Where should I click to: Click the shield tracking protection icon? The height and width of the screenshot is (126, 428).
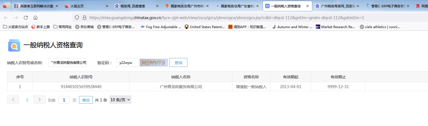click(x=77, y=18)
